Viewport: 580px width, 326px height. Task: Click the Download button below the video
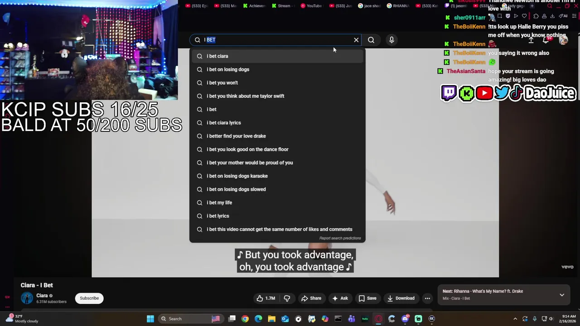coord(401,298)
